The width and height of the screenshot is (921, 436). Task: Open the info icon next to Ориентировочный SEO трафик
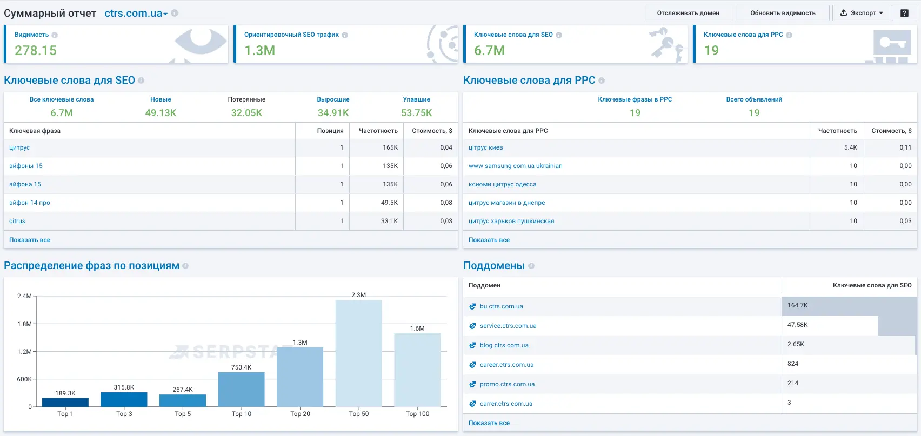point(345,35)
